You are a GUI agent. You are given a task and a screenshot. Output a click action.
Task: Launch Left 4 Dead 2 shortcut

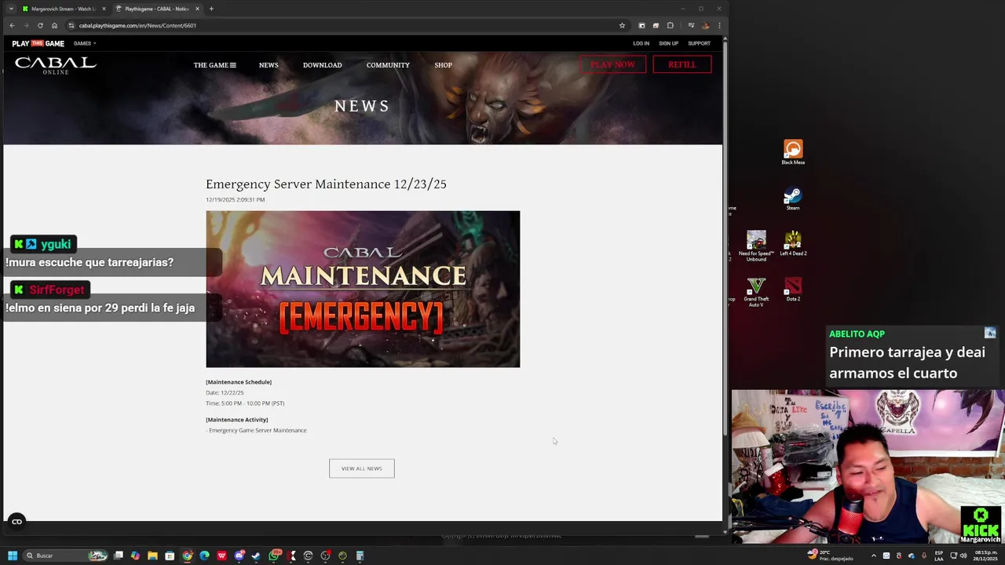coord(793,243)
